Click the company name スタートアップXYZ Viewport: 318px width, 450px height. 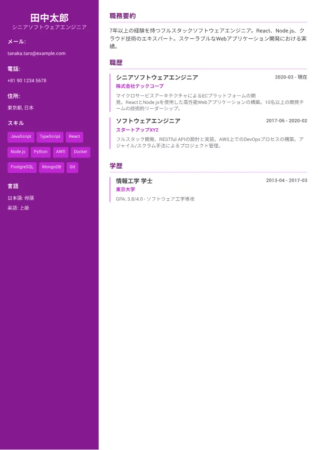(x=137, y=130)
